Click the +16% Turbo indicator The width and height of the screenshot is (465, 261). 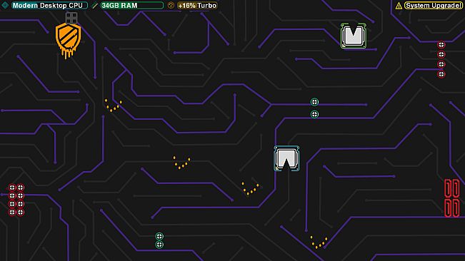[x=197, y=5]
